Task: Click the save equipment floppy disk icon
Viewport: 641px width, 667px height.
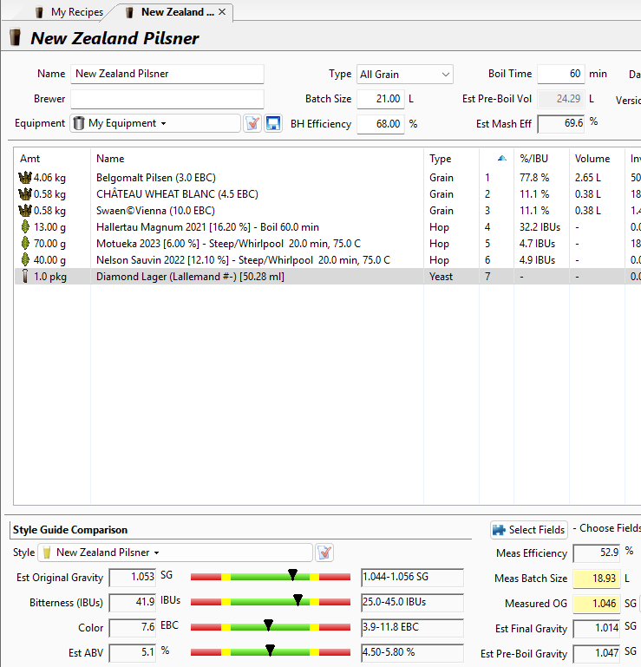Action: coord(272,123)
